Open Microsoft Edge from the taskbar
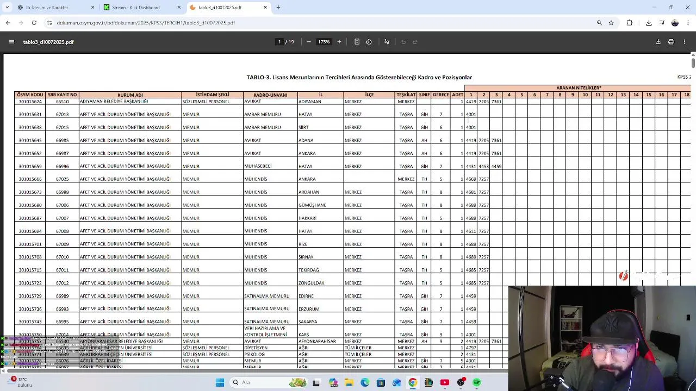Viewport: 696px width, 391px height. click(x=364, y=383)
